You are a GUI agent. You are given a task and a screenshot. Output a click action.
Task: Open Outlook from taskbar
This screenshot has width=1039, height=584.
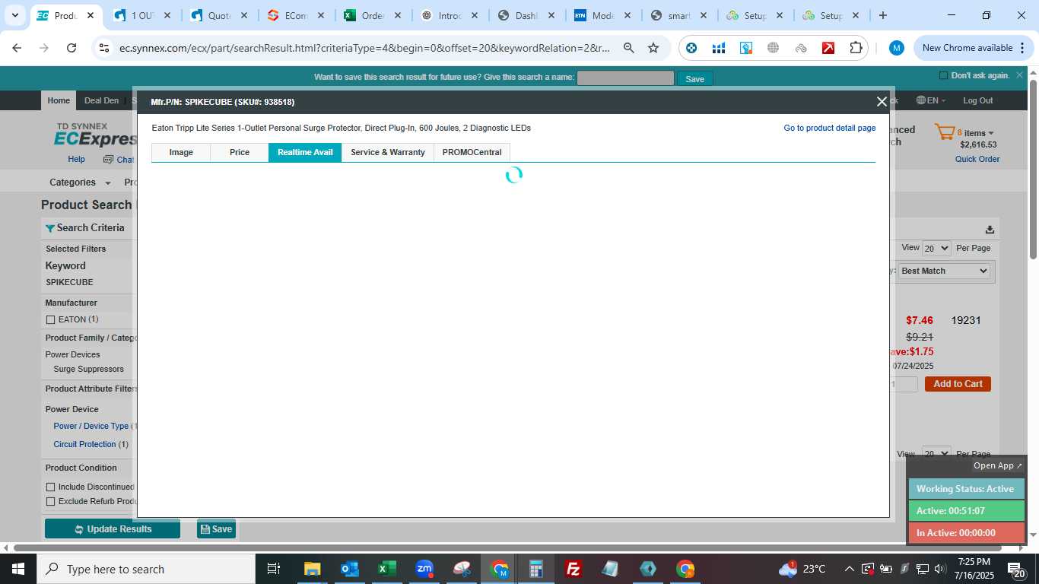349,569
